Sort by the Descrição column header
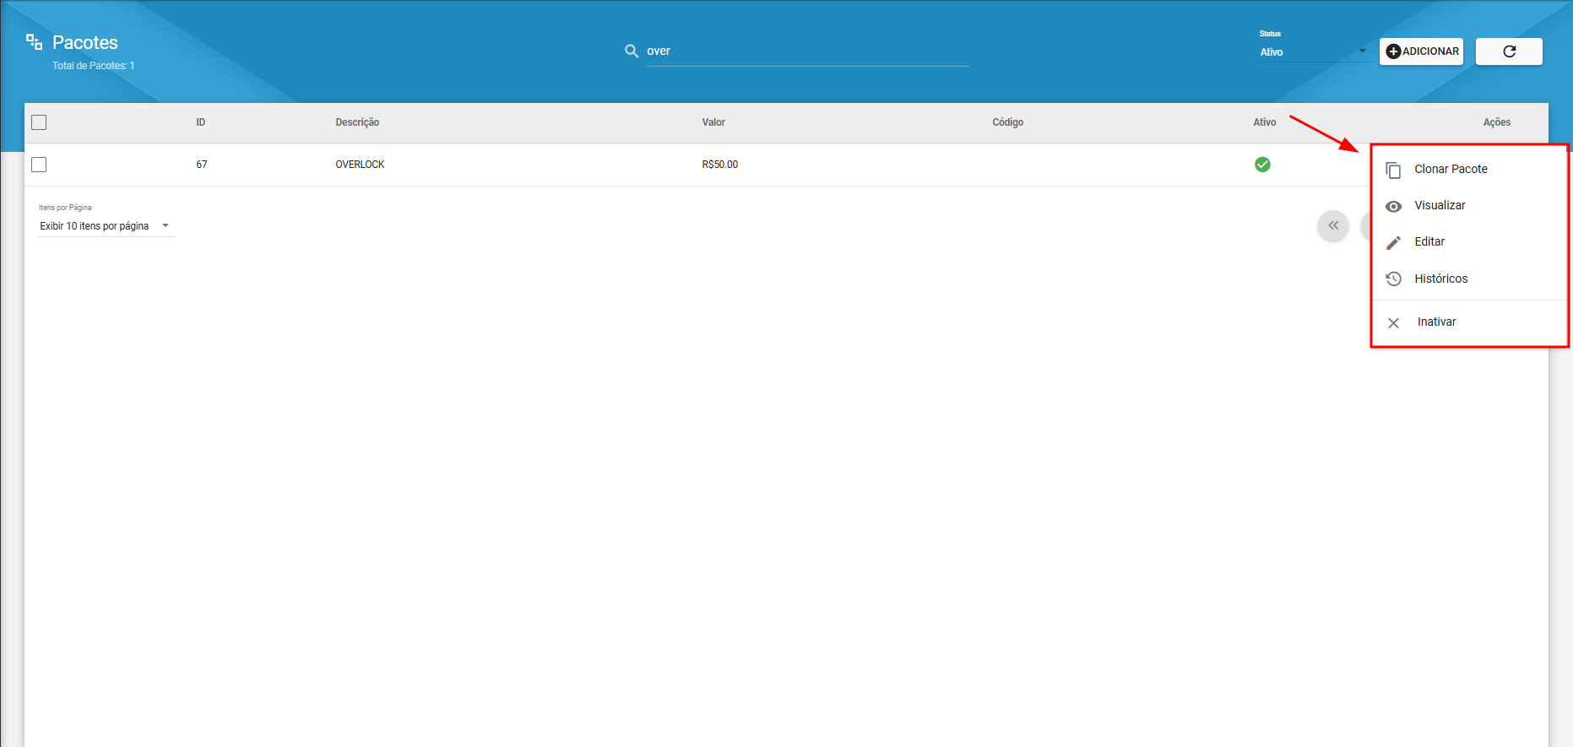This screenshot has height=747, width=1573. [357, 122]
